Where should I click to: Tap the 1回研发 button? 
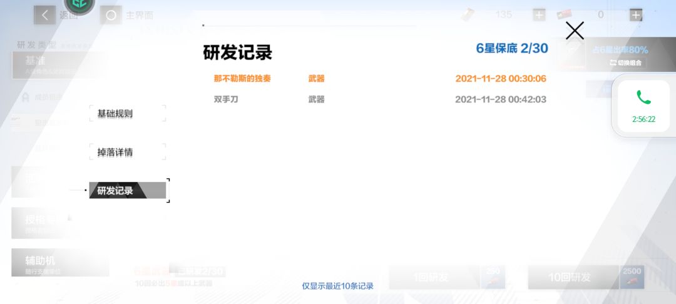click(434, 277)
